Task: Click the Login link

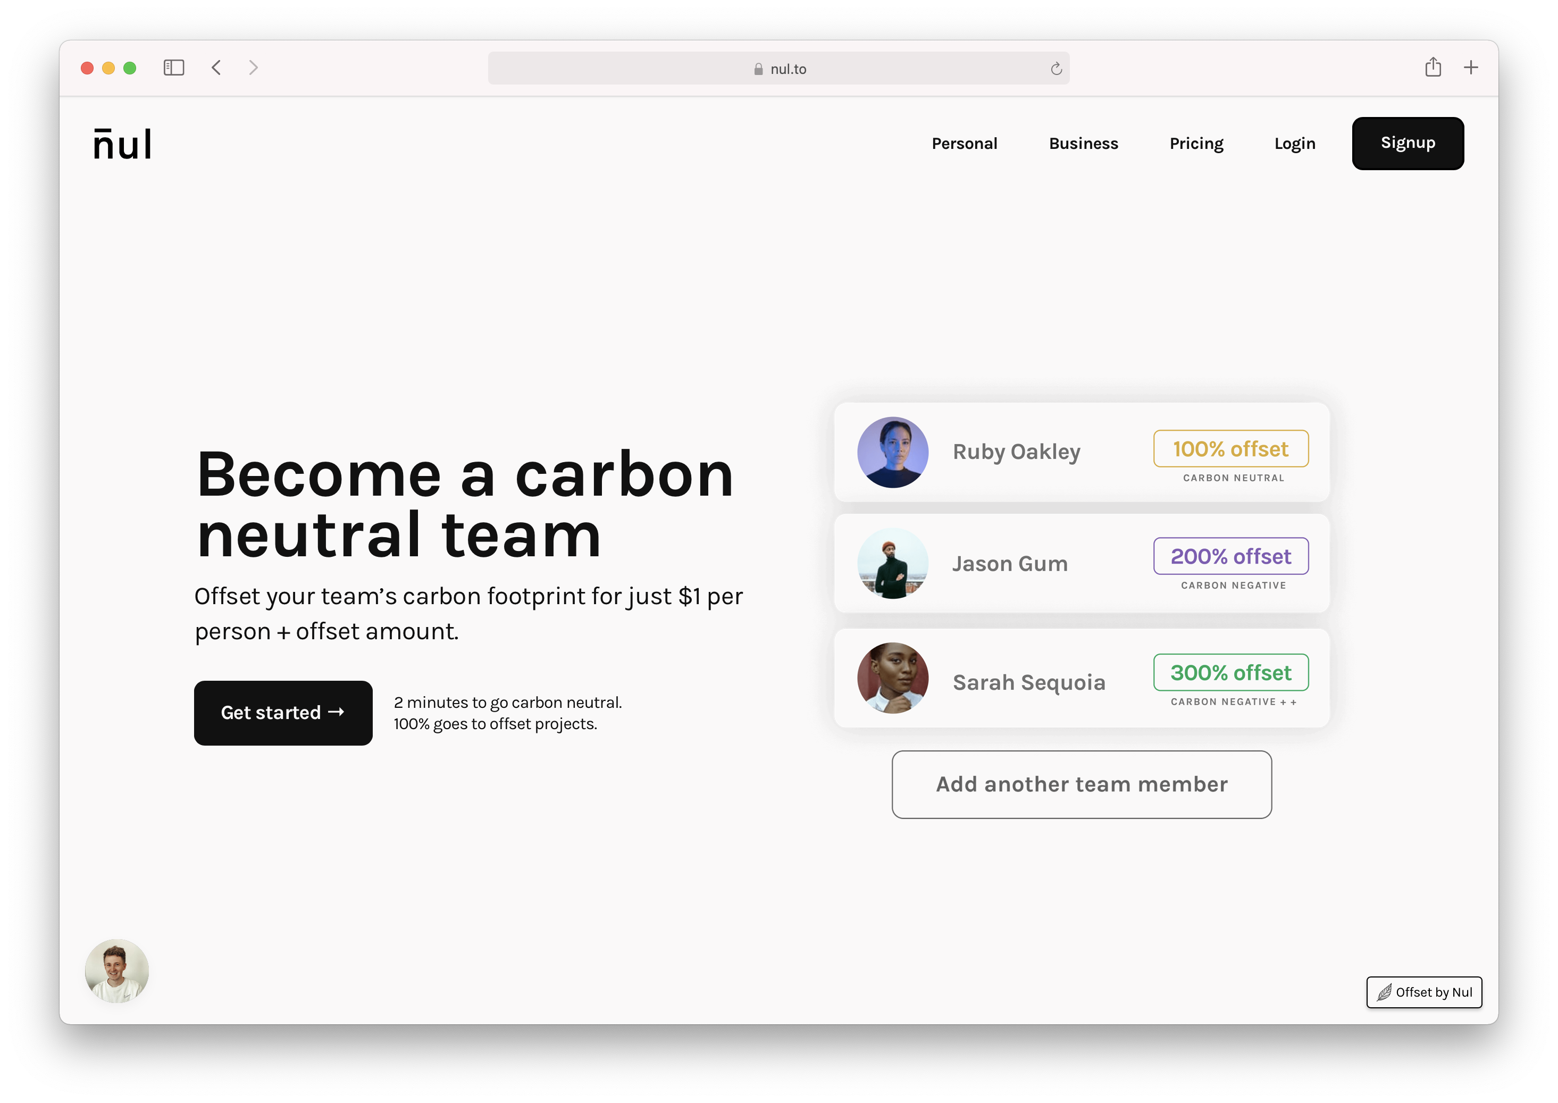Action: click(1294, 143)
